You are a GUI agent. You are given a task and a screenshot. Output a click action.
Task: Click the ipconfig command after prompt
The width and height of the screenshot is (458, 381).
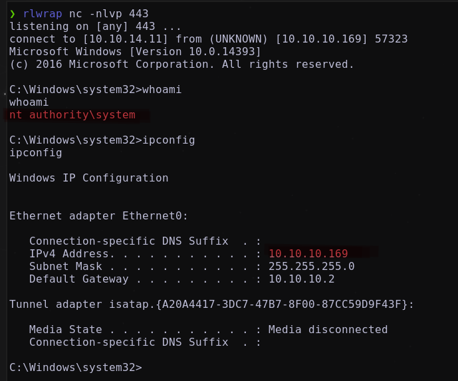coord(169,140)
